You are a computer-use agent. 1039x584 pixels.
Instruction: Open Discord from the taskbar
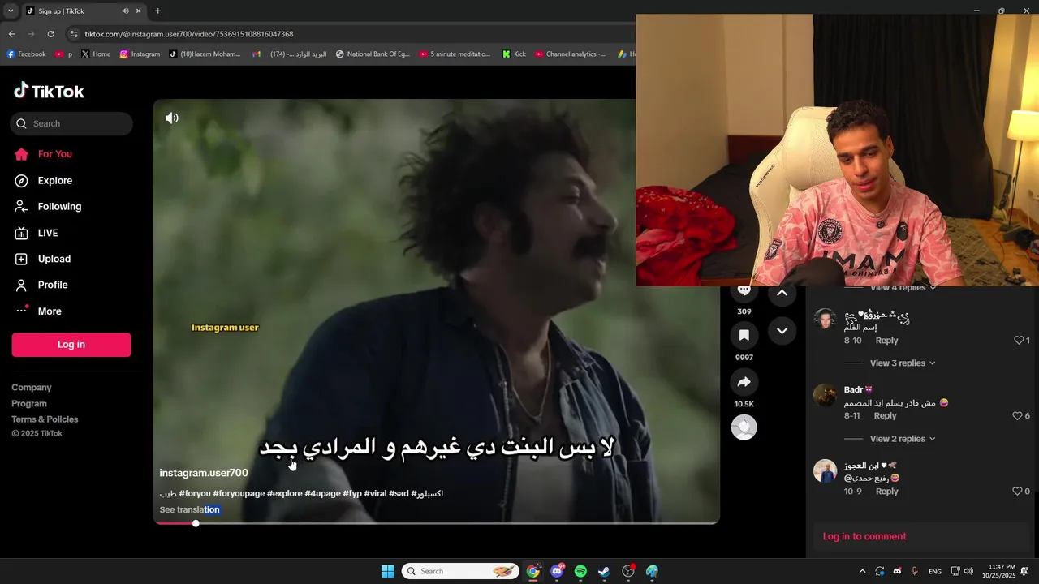point(557,571)
